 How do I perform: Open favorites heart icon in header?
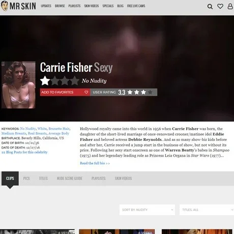tap(220, 6)
